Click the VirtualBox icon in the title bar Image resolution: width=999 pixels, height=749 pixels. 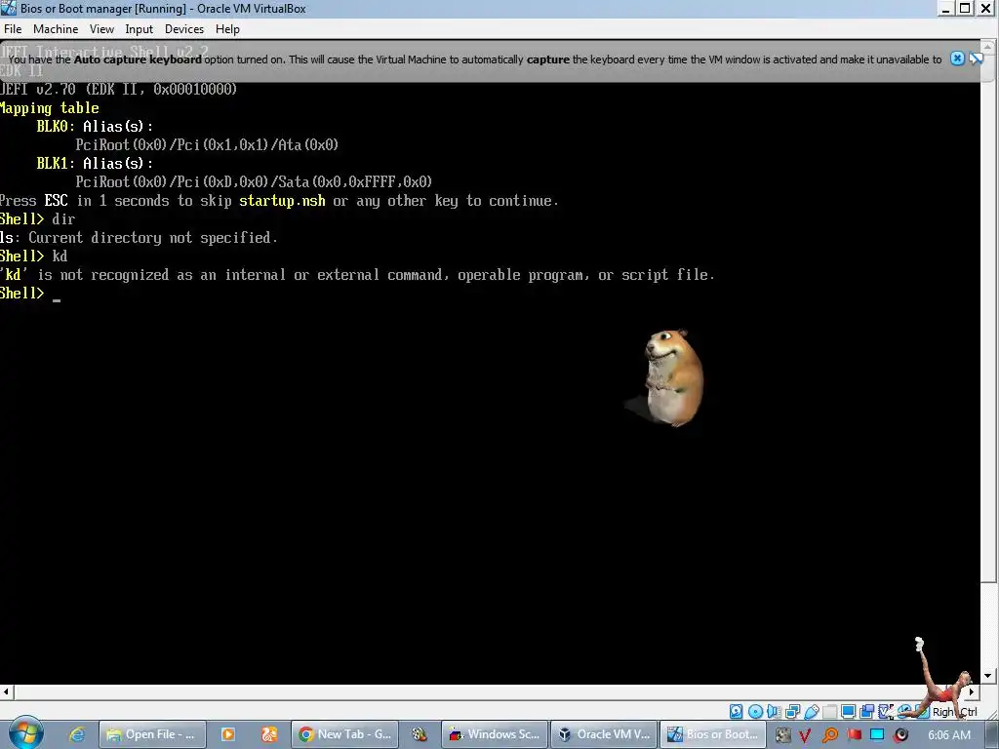8,8
